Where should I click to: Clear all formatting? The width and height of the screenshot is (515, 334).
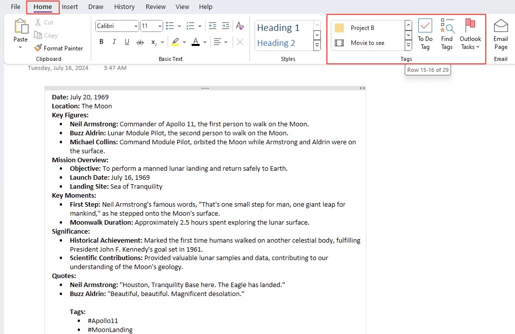pyautogui.click(x=240, y=25)
